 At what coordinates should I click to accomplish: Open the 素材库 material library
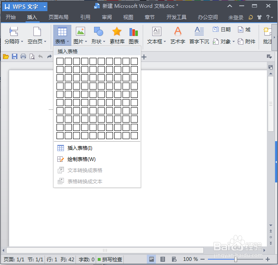point(117,35)
